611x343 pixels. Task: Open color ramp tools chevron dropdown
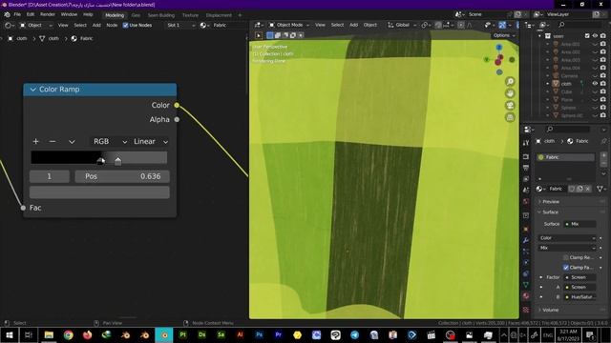(72, 142)
